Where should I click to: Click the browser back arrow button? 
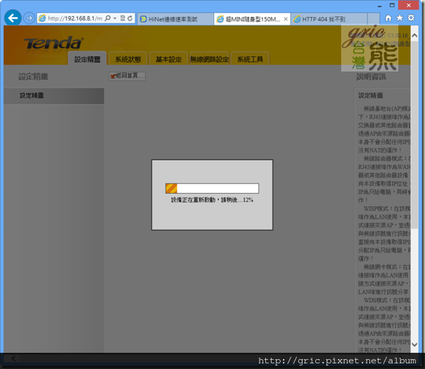[13, 18]
